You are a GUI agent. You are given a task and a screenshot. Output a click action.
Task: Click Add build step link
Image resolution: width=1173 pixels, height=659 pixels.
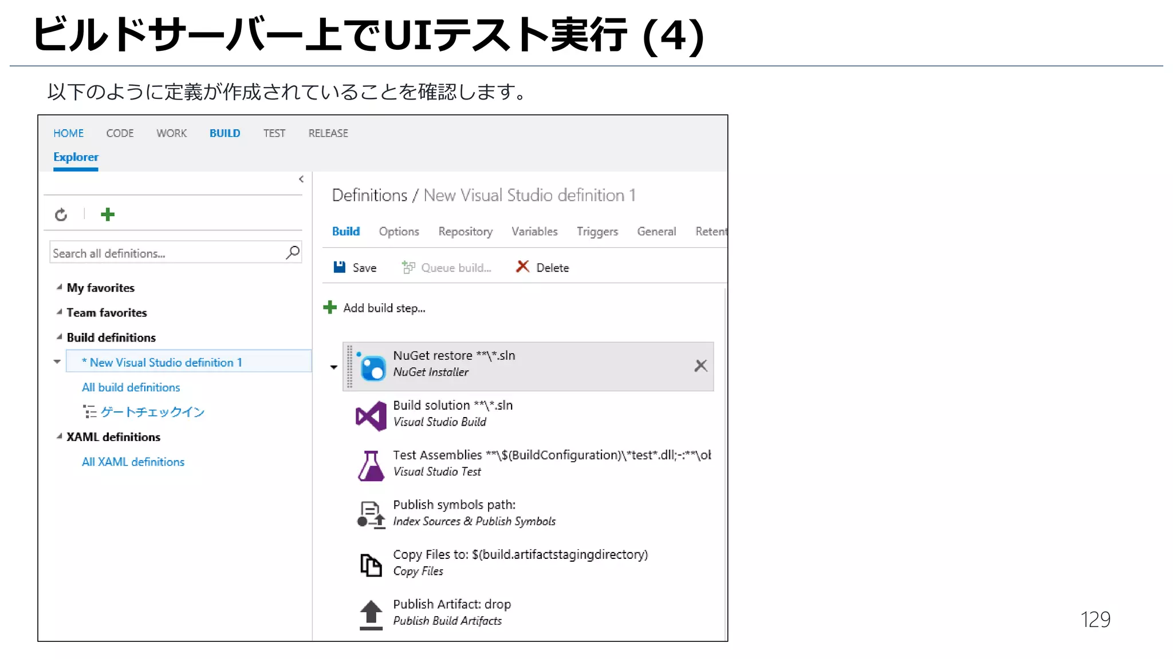[x=384, y=308]
